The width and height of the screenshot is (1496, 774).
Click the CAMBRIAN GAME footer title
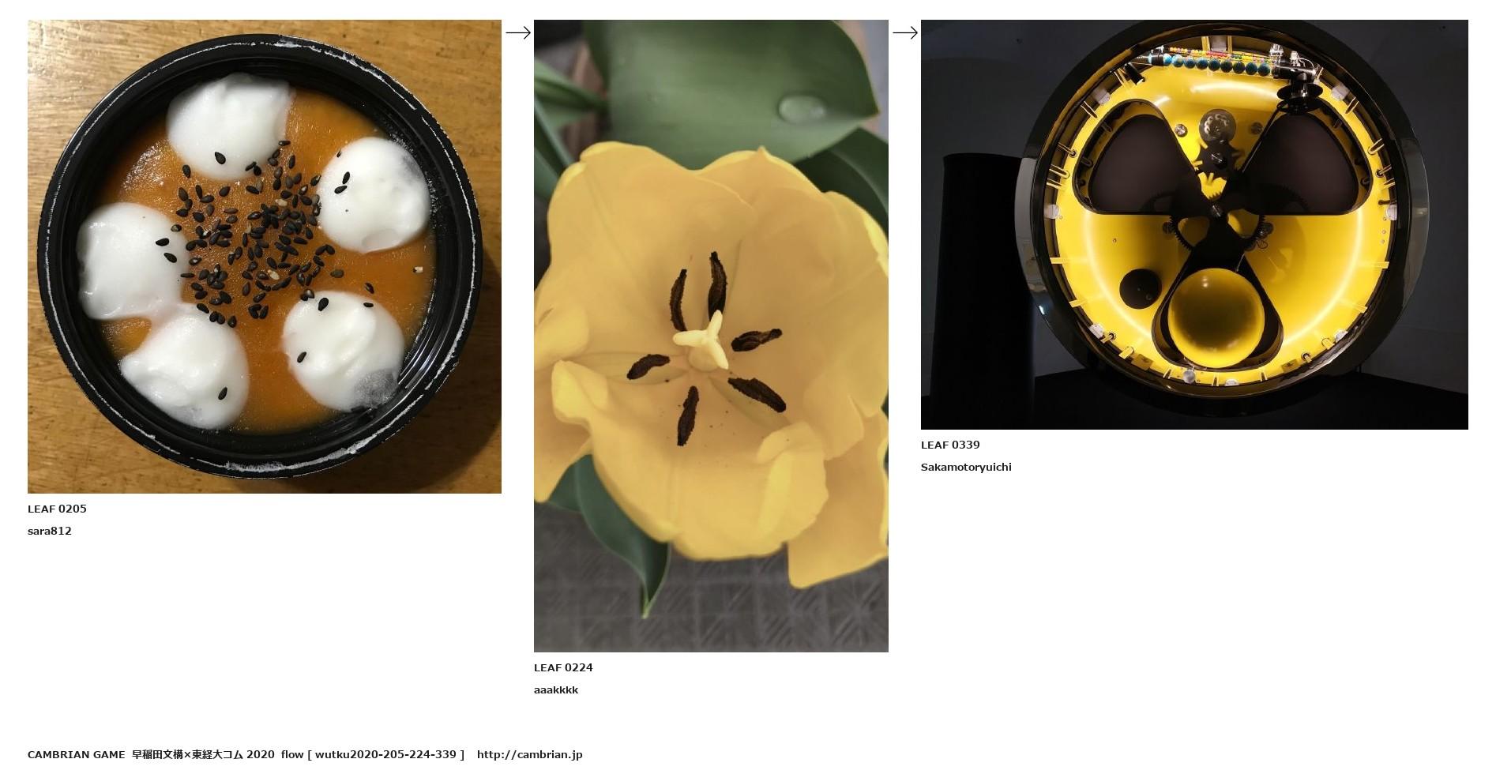(x=76, y=754)
